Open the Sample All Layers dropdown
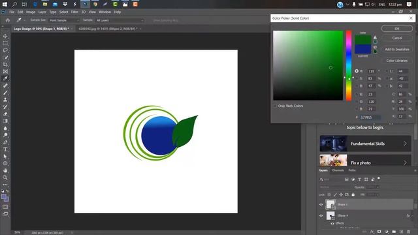 pos(120,20)
